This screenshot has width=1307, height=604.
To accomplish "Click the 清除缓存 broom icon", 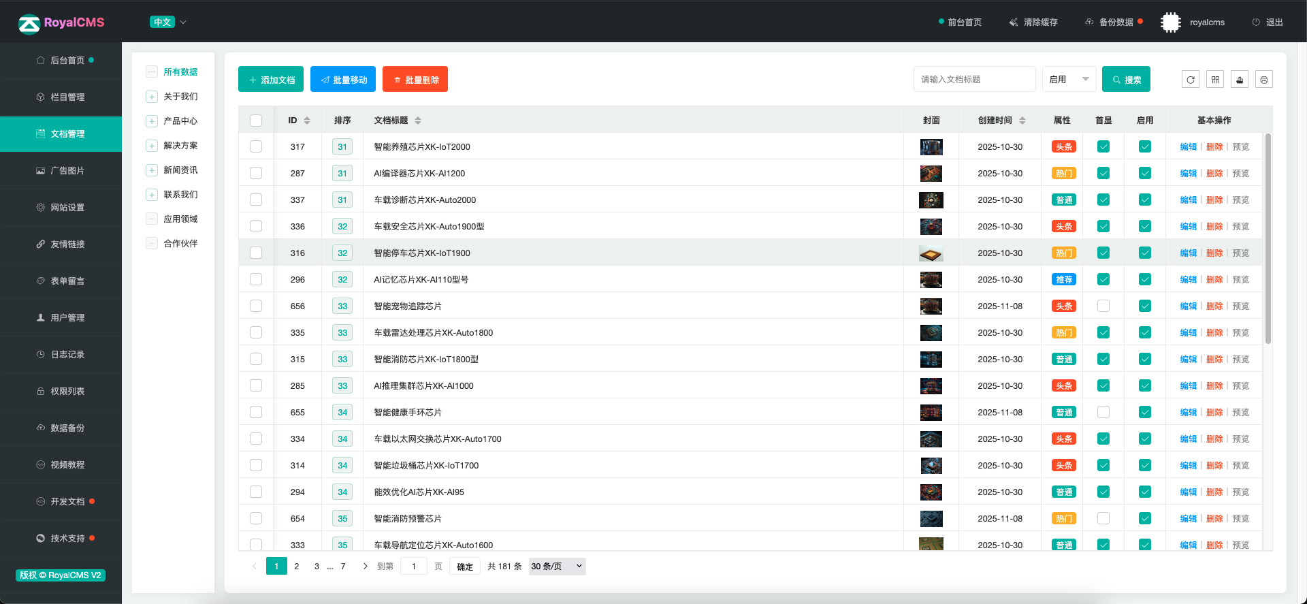I will pyautogui.click(x=1014, y=22).
